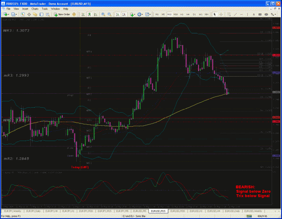
Task: Open the Profiles toolbar icon
Action: click(x=13, y=14)
